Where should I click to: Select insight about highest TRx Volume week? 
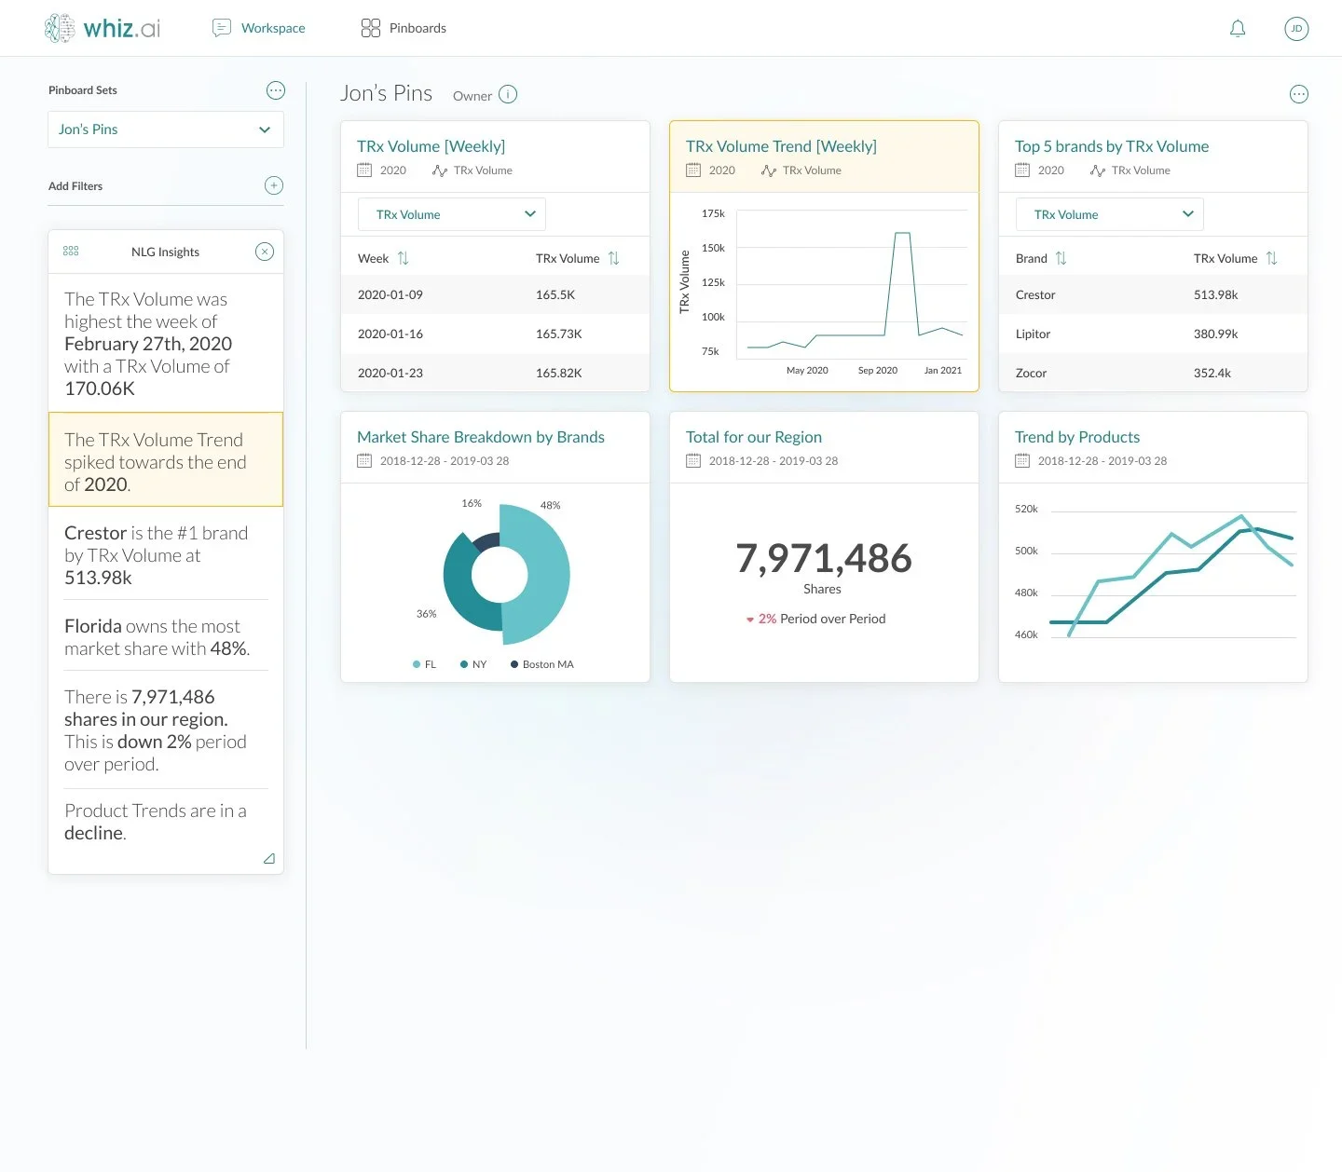click(166, 344)
